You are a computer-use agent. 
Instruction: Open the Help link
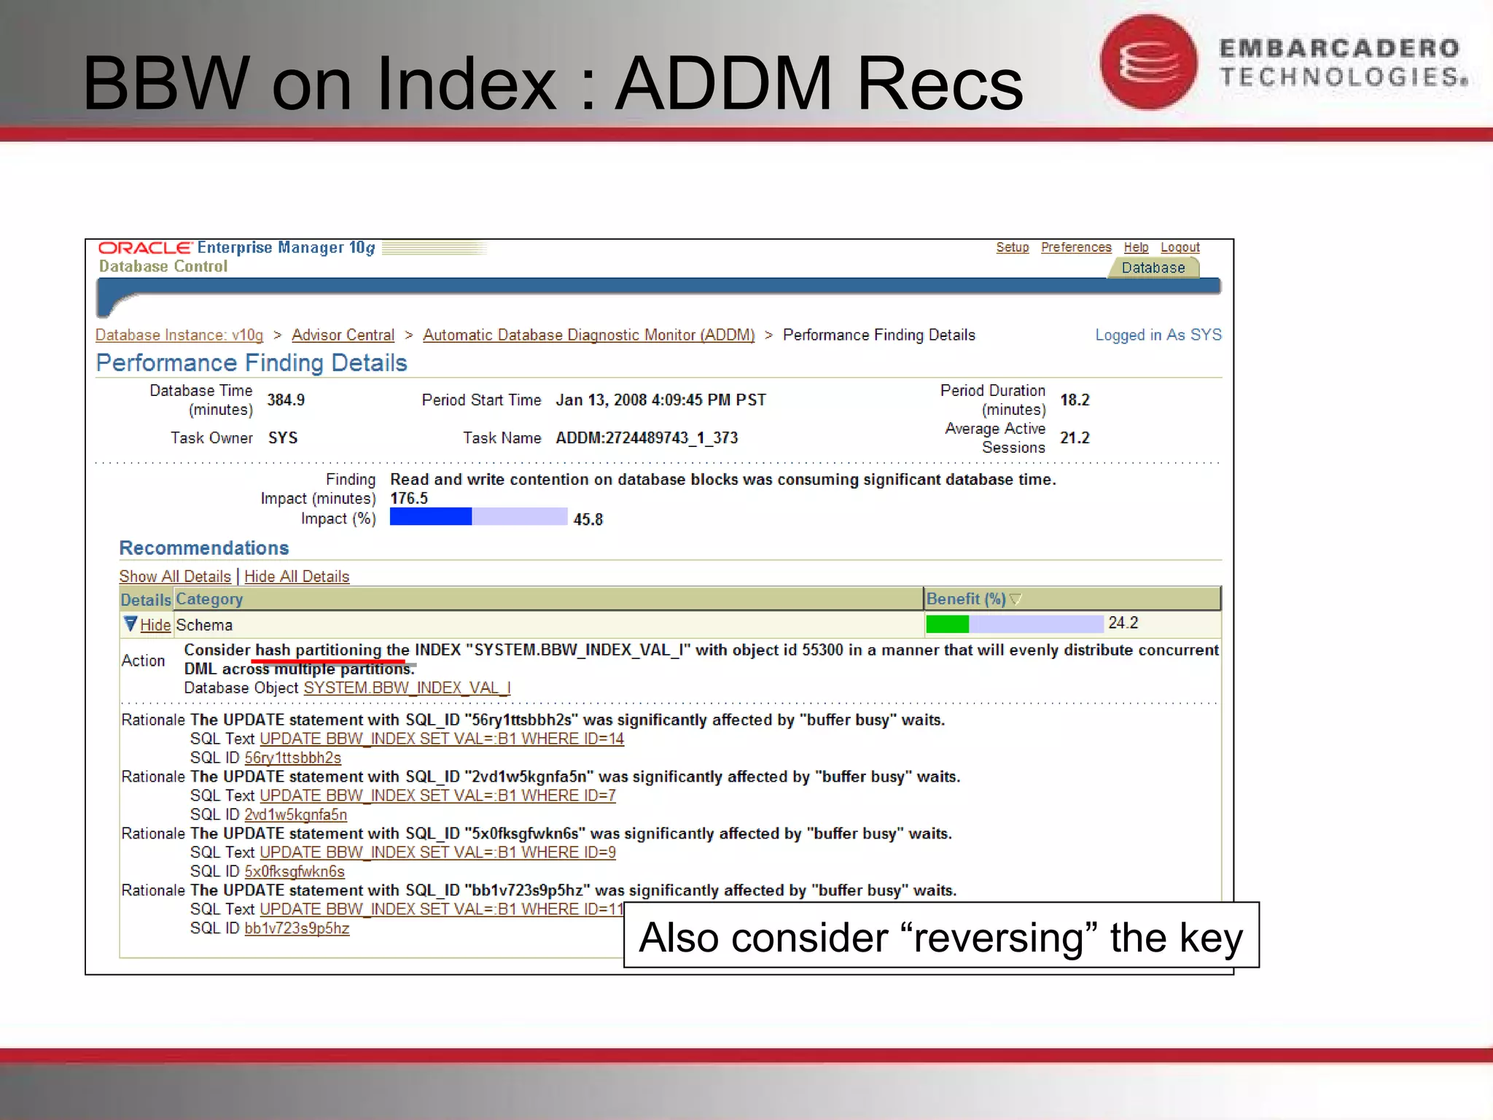point(1135,247)
